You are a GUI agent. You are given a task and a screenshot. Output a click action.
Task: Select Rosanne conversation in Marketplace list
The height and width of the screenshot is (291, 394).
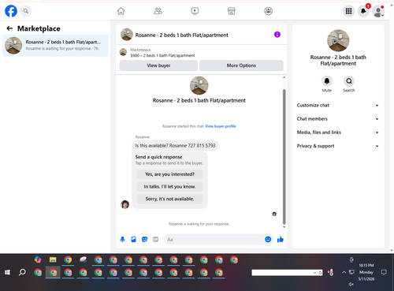55,46
